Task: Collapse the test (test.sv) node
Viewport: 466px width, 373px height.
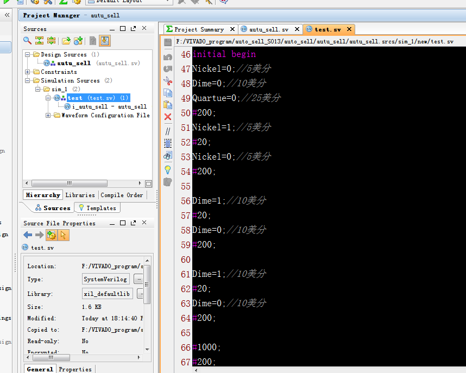Action: click(48, 98)
